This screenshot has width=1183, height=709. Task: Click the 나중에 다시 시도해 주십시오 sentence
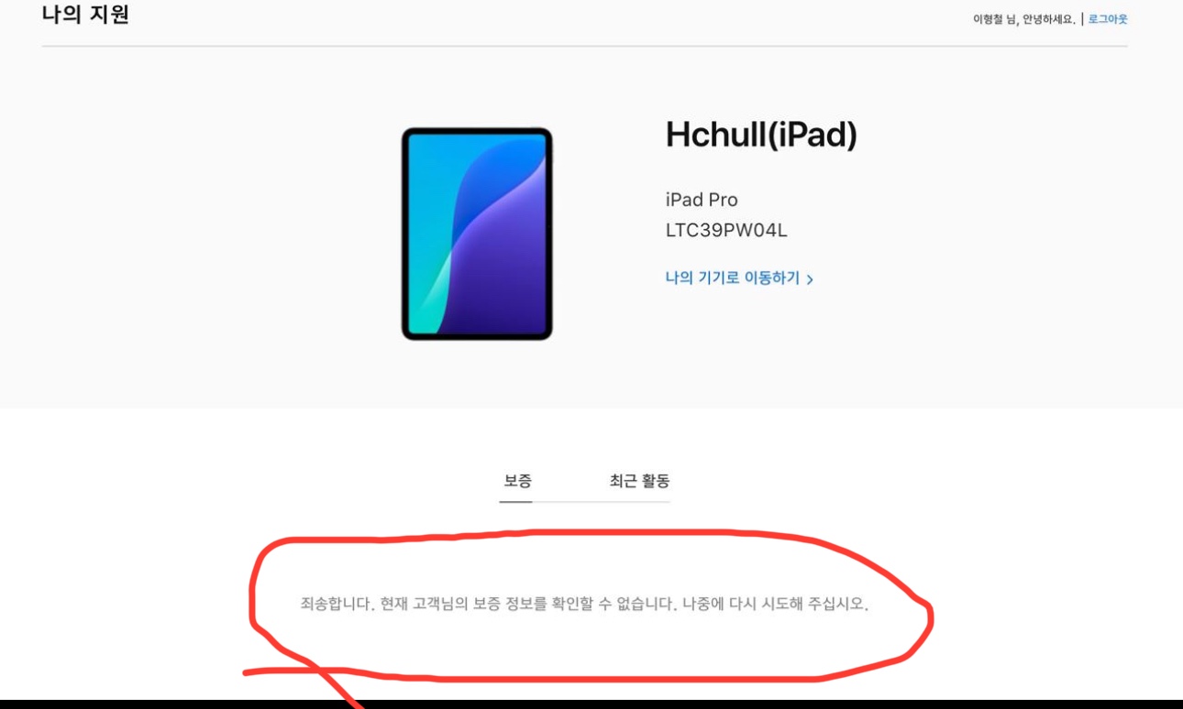coord(775,605)
